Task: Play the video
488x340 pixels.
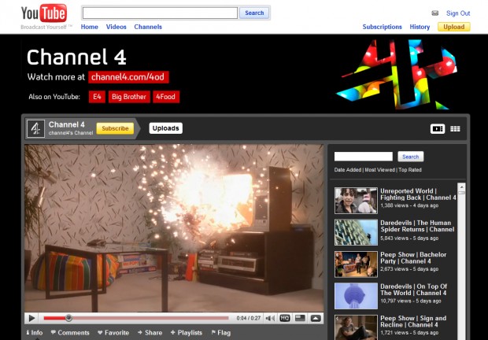Action: tap(31, 318)
